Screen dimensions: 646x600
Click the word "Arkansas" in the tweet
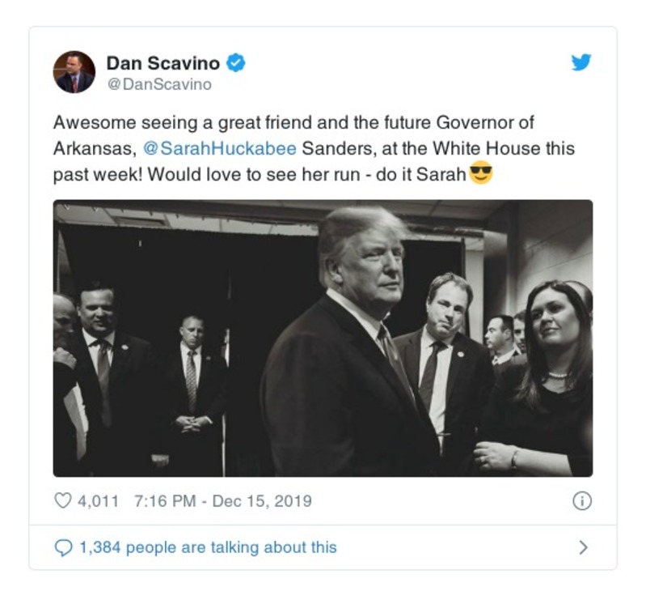pos(91,149)
